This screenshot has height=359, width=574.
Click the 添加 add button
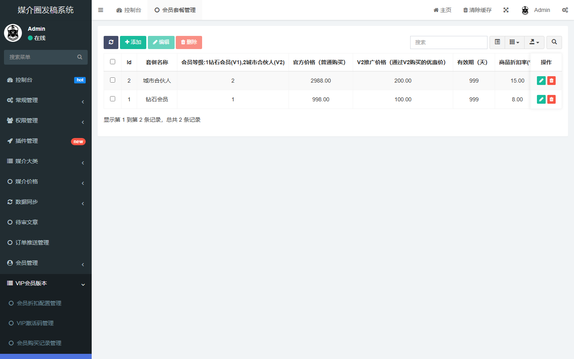(133, 42)
